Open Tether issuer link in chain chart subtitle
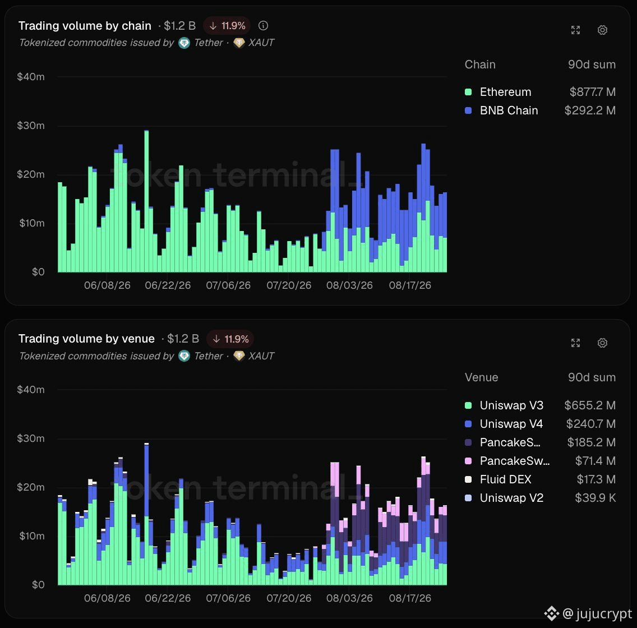637x628 pixels. click(x=209, y=43)
